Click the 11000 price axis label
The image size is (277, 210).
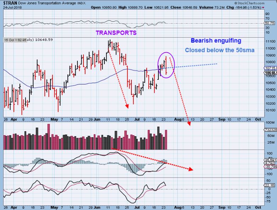(x=270, y=48)
